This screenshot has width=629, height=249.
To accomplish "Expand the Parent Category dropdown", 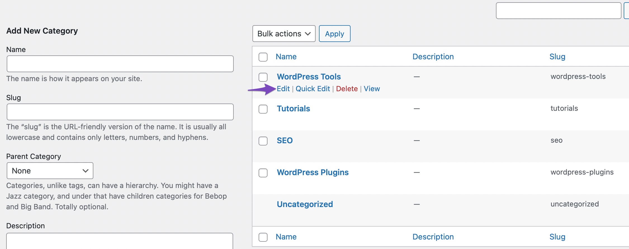I will (x=50, y=171).
